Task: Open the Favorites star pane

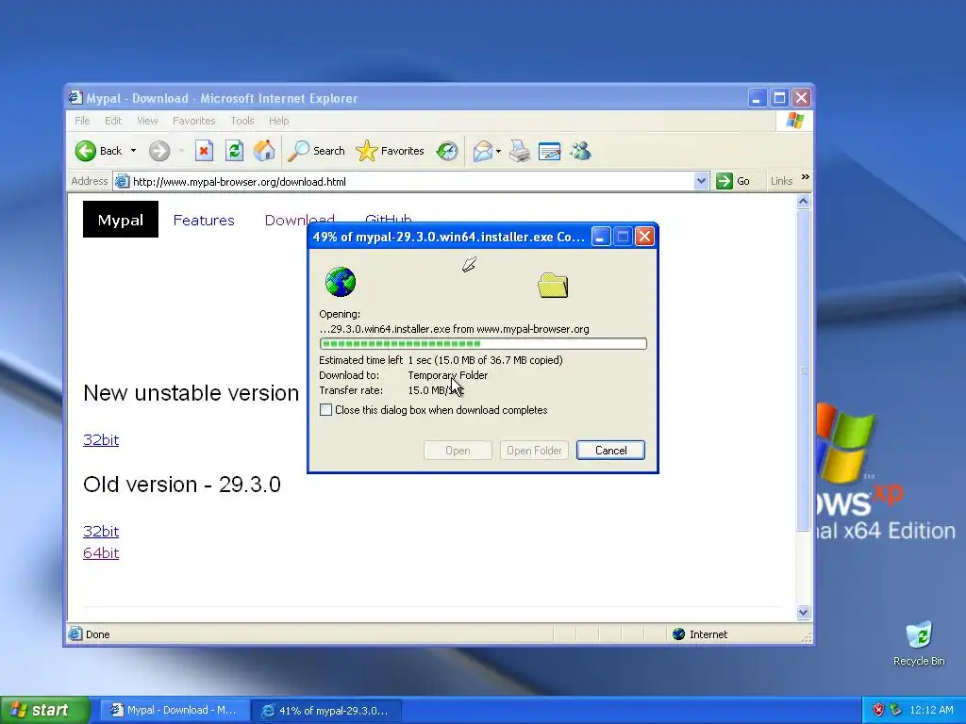Action: click(x=390, y=151)
